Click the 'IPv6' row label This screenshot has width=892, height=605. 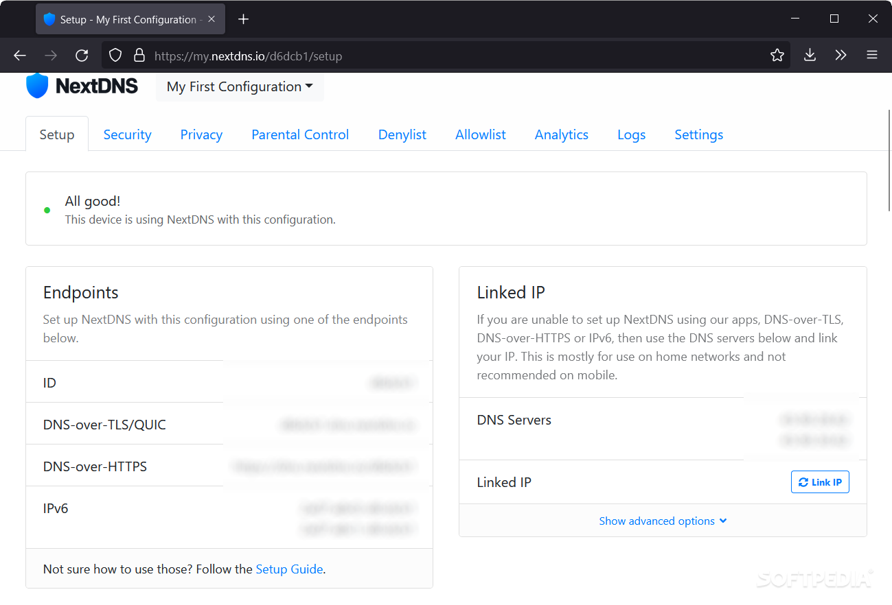tap(56, 508)
